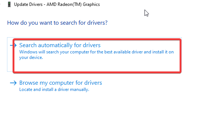
Task: Click the word 'Search' in the first option
Action: (x=28, y=45)
